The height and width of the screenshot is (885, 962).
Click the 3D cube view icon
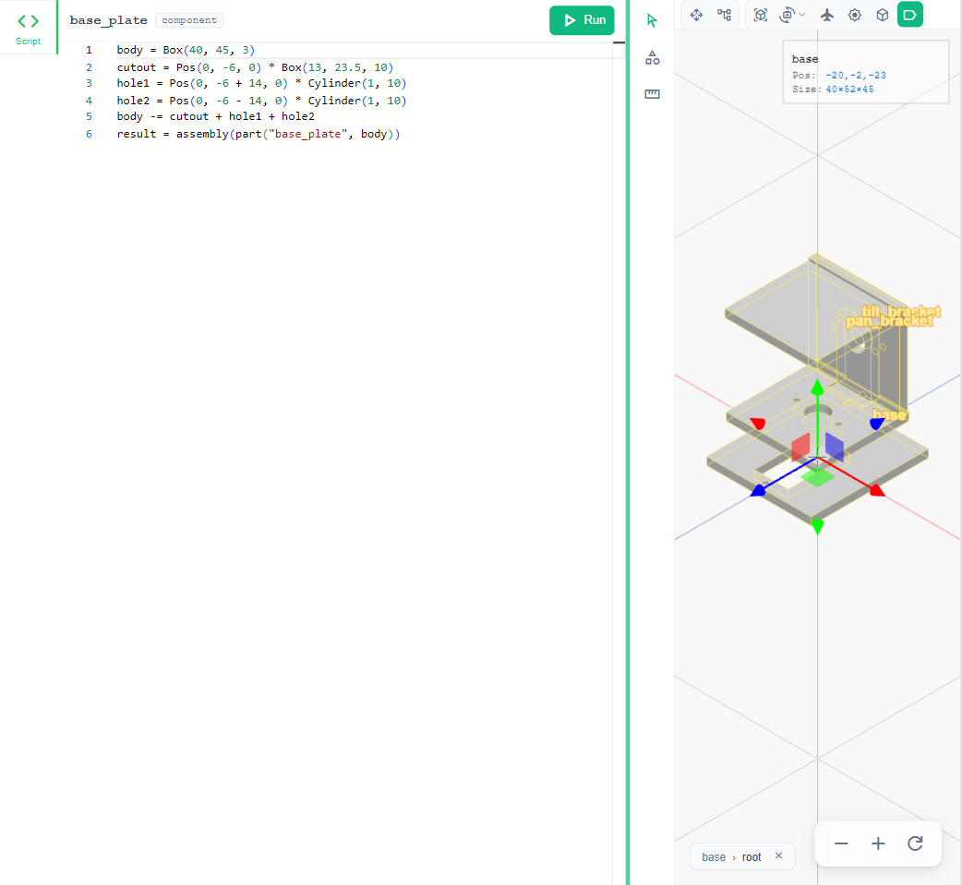click(x=883, y=15)
